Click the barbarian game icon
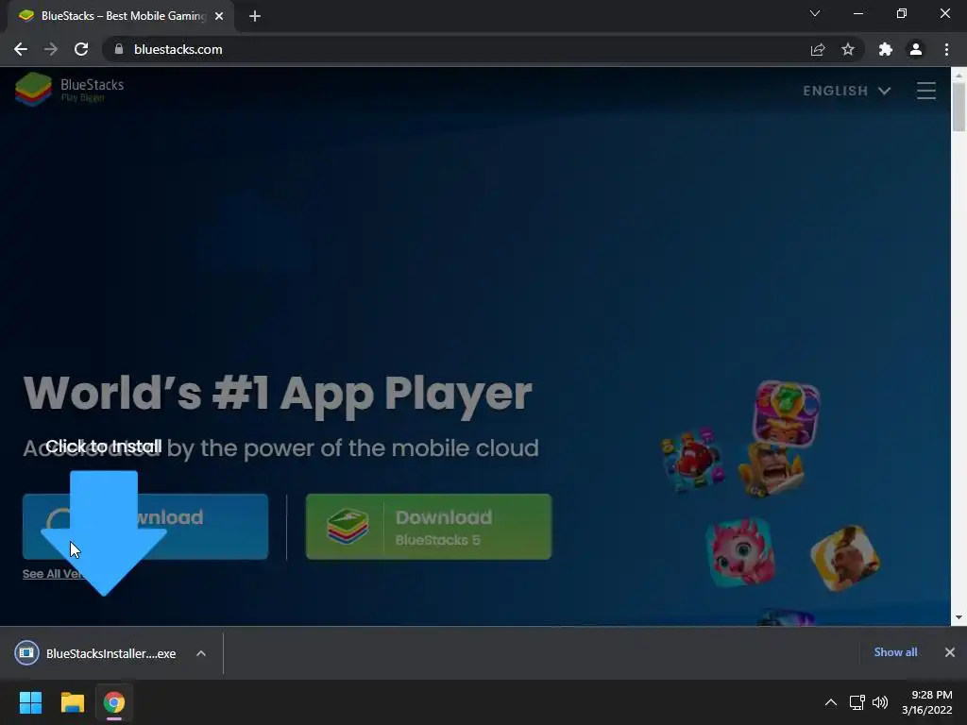Image resolution: width=967 pixels, height=725 pixels. pyautogui.click(x=772, y=470)
